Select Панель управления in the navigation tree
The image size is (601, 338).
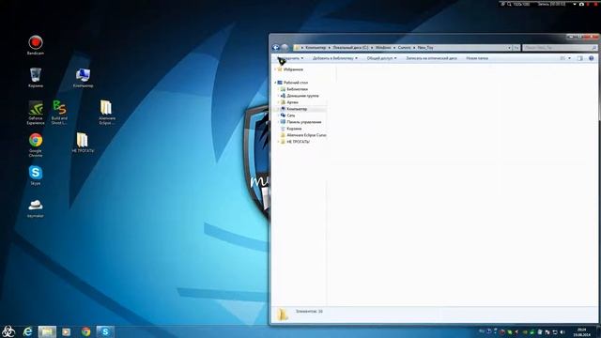[304, 122]
